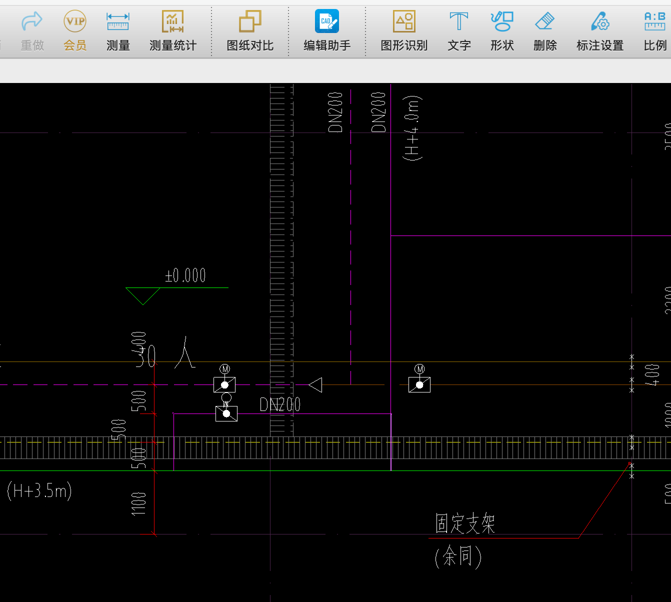Image resolution: width=671 pixels, height=602 pixels.
Task: Click the Delete (删除) eraser tool
Action: (x=545, y=22)
